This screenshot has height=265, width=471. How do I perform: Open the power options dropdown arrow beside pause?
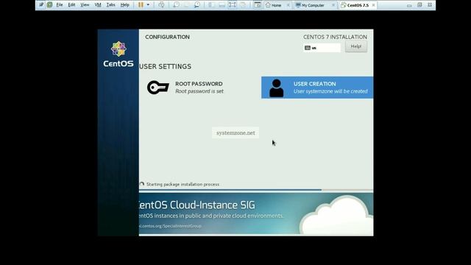(148, 5)
